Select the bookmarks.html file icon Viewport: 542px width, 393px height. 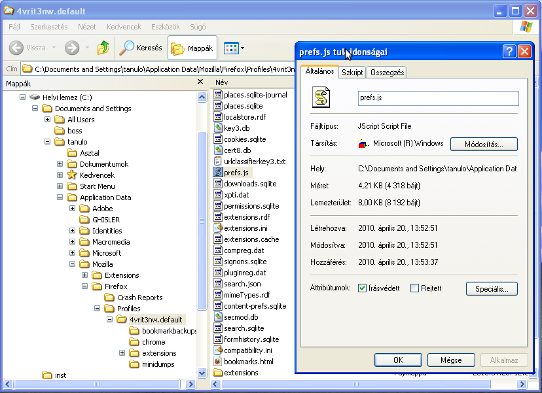click(x=218, y=362)
